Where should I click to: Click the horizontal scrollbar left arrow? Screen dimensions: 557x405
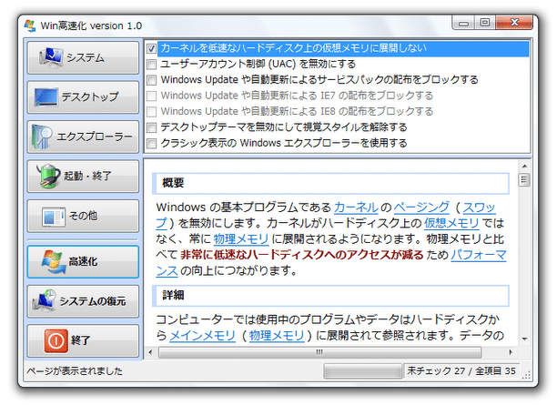150,352
